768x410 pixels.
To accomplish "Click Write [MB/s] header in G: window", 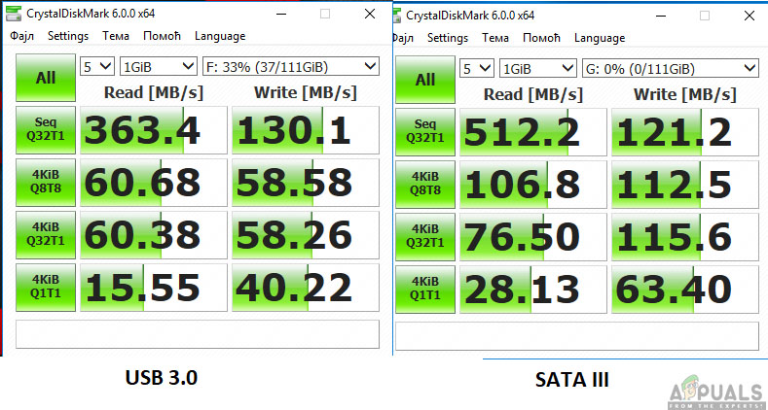I will [684, 94].
